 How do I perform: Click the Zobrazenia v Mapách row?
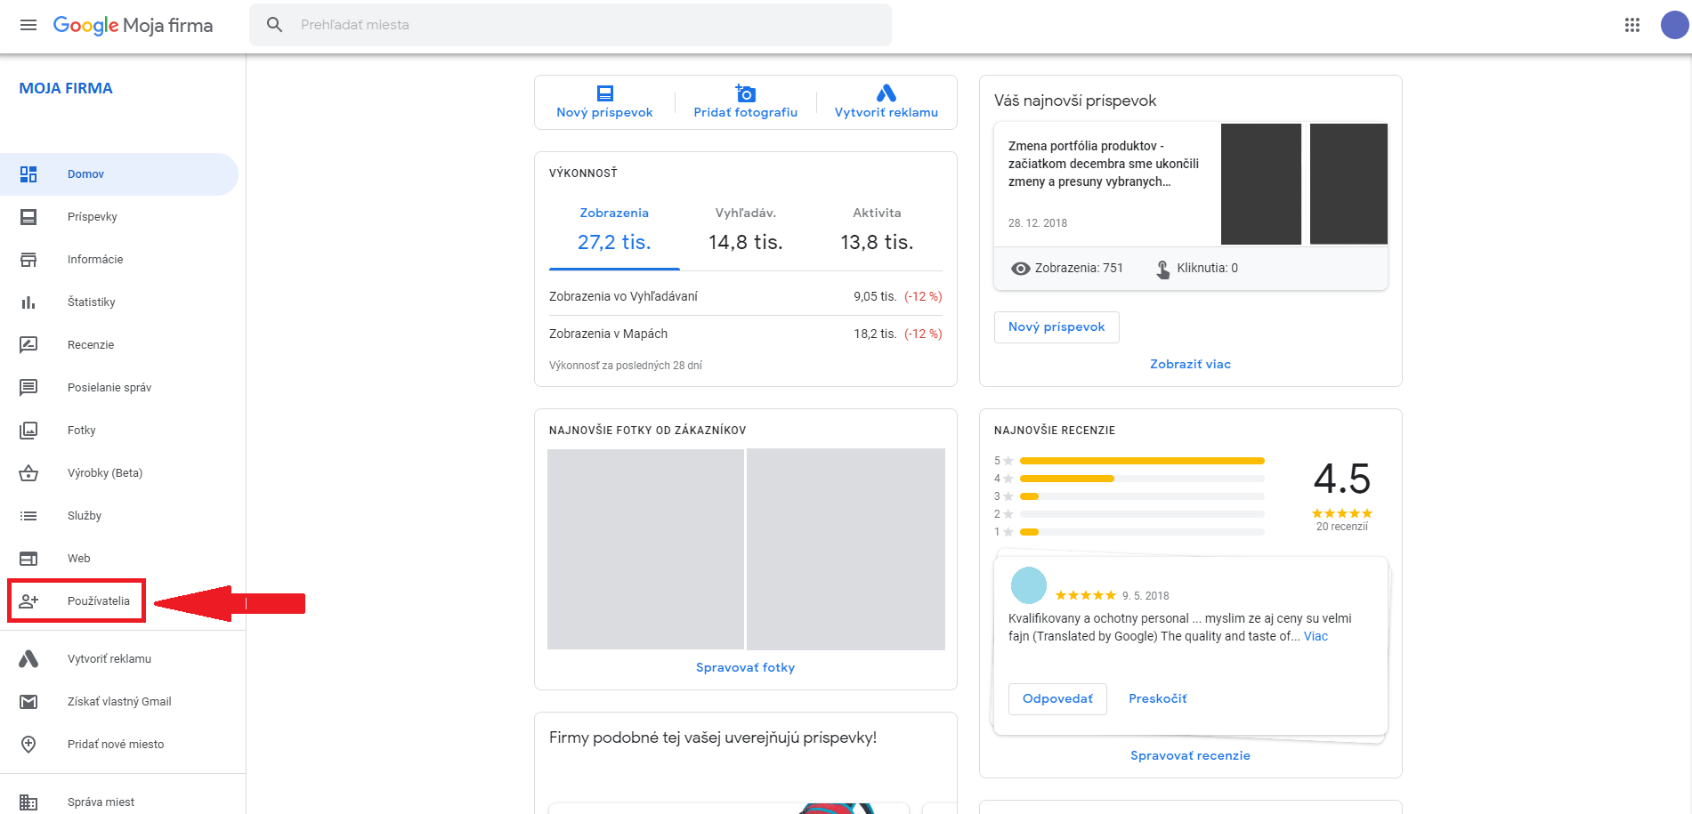746,334
